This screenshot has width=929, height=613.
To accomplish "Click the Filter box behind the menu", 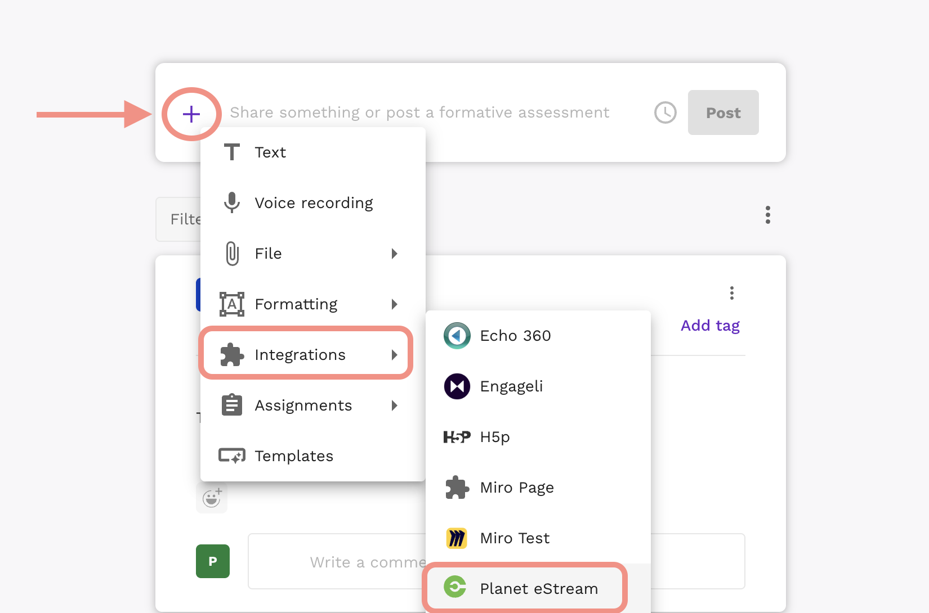I will coord(178,219).
